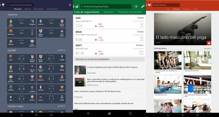Tap the Home button in Finance window
The height and width of the screenshot is (117, 219).
coord(109,113)
